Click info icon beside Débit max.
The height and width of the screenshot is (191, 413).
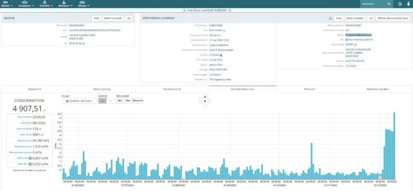(30, 158)
